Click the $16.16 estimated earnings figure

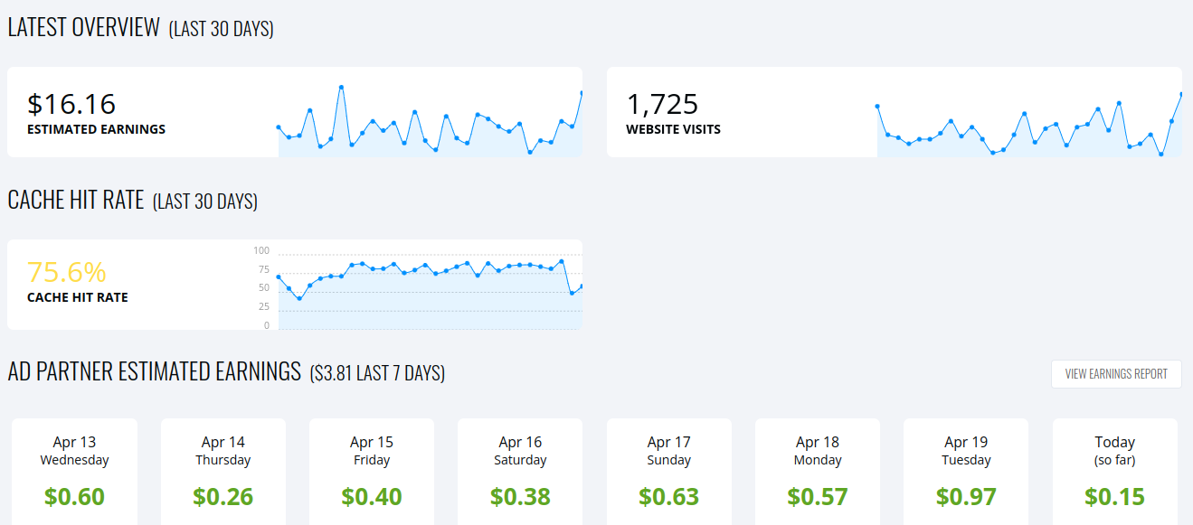71,104
